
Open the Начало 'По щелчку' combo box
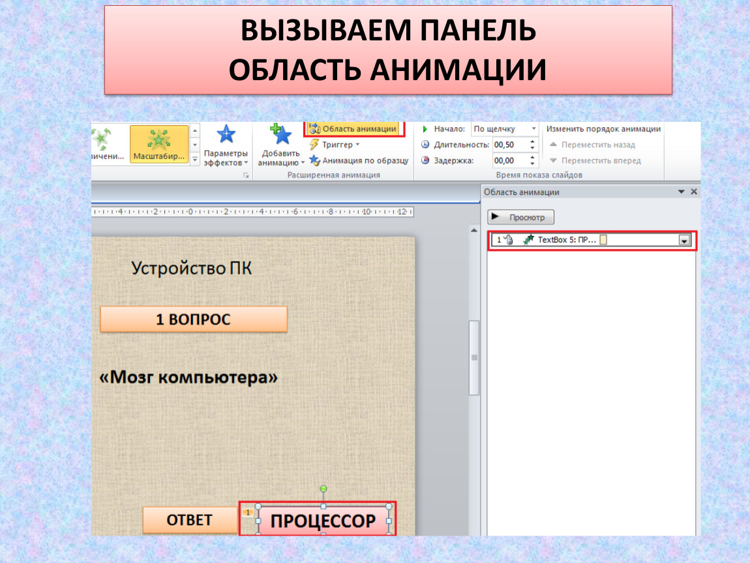[504, 129]
